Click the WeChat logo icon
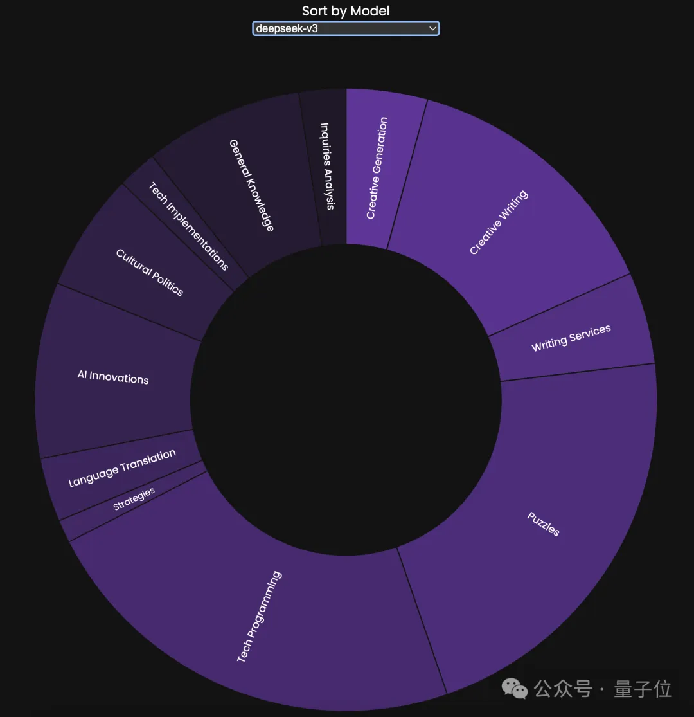 [515, 689]
